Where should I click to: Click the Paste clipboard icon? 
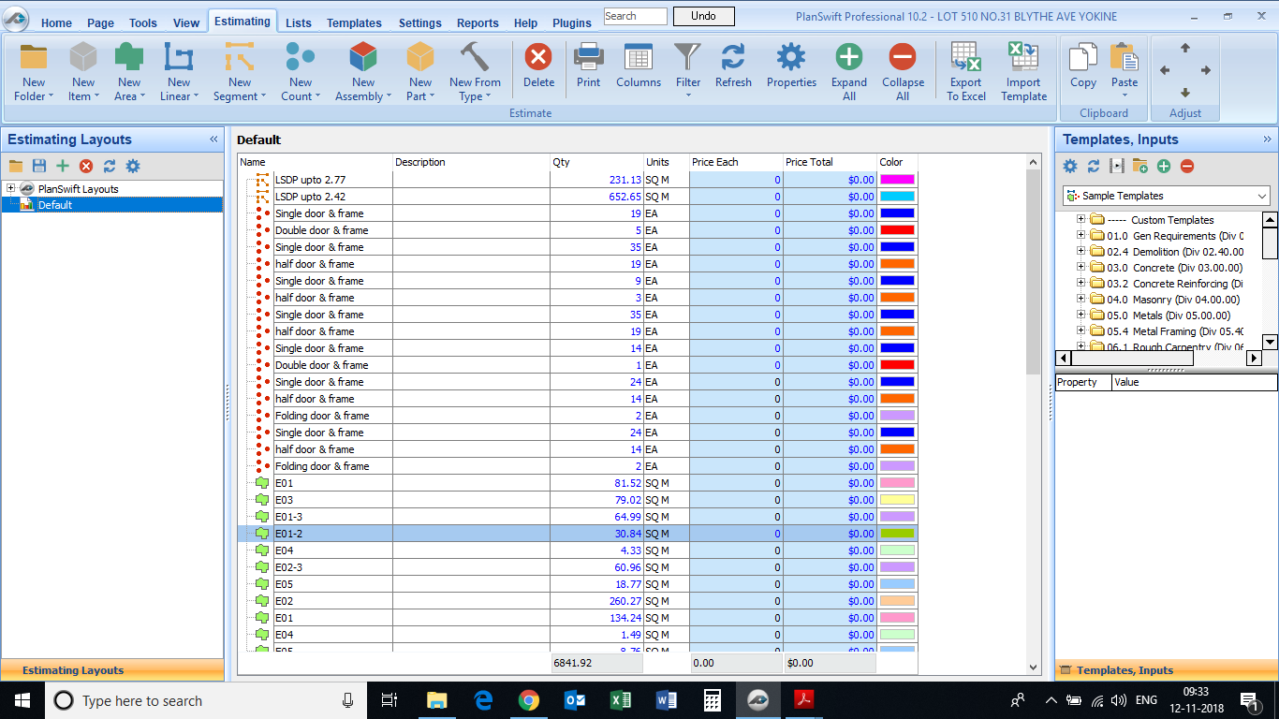point(1125,58)
